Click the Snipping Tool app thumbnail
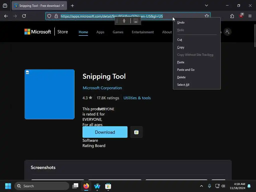 coord(49,94)
